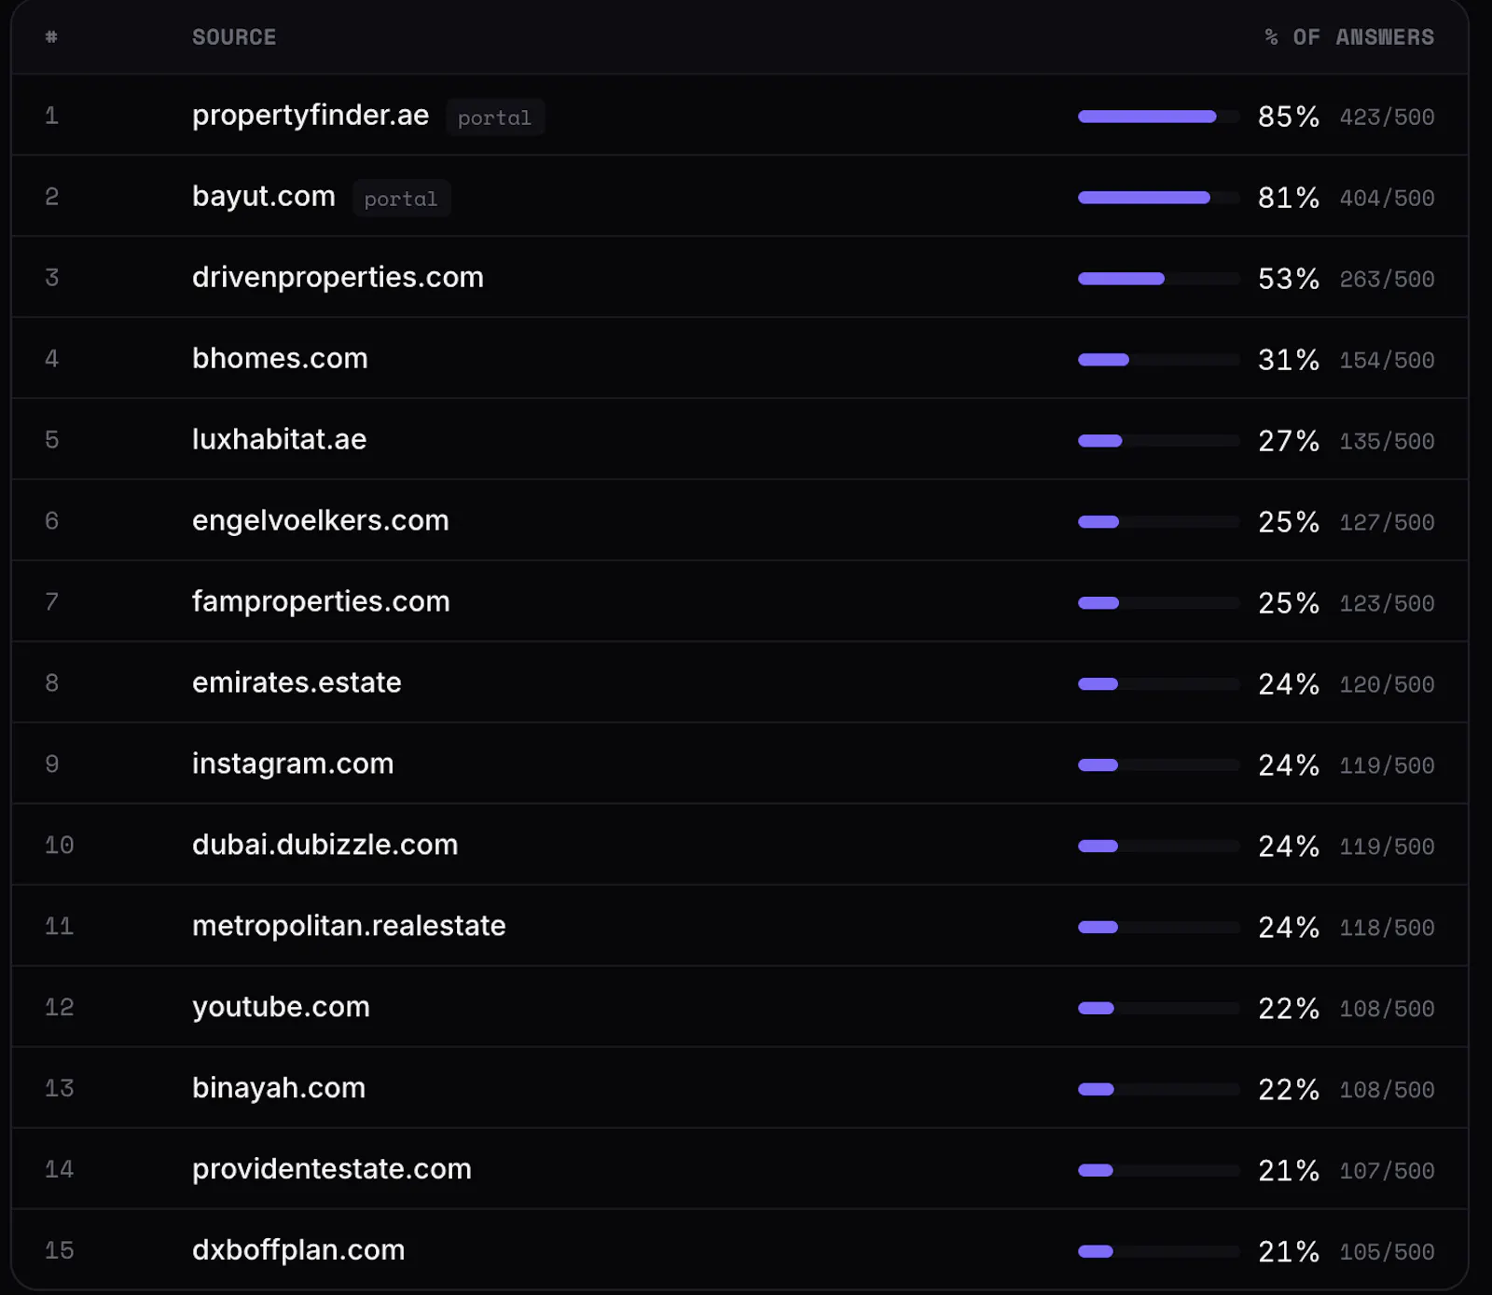Screen dimensions: 1492x1295
Task: Open the propertyfinder.ae source
Action: pyautogui.click(x=311, y=116)
